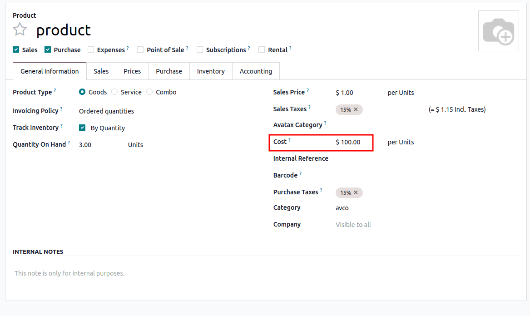Edit the Sales Price value $ 1.00
The height and width of the screenshot is (316, 530).
(x=344, y=93)
